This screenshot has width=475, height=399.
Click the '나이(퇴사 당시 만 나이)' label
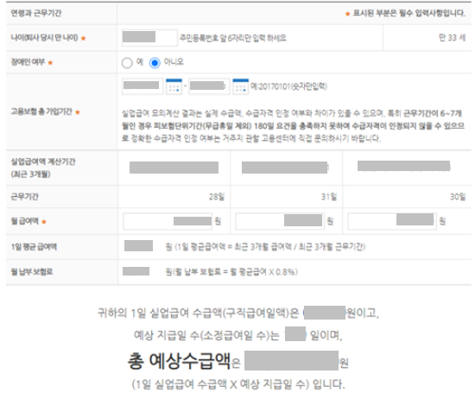pos(45,37)
